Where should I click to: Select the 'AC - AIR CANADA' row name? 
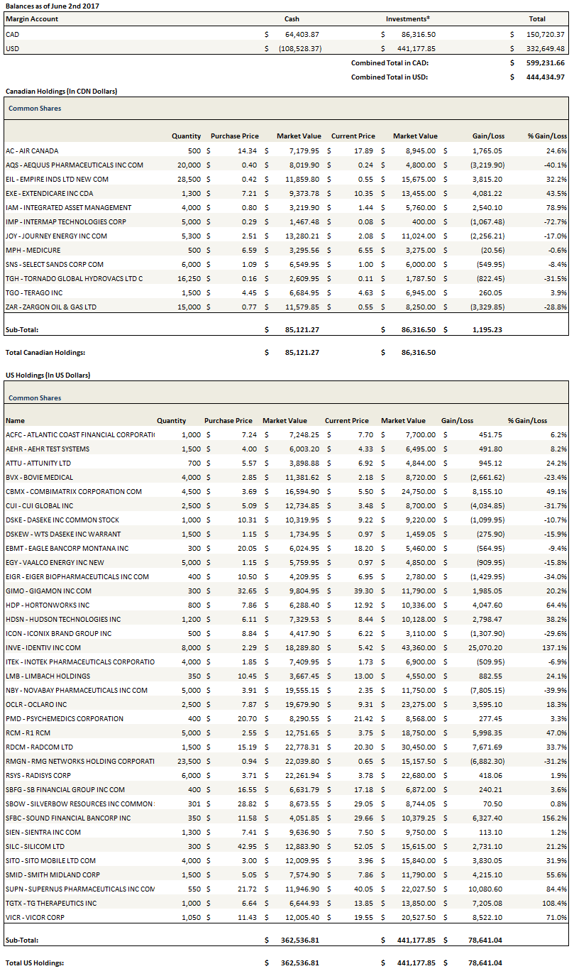click(32, 150)
